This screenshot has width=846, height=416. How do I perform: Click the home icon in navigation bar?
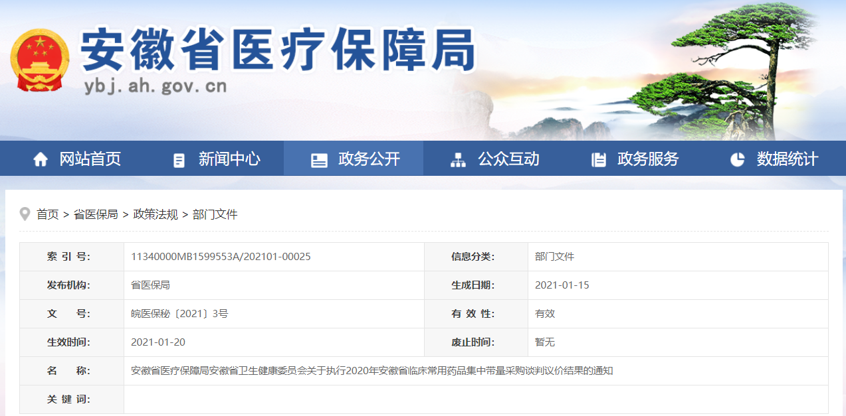(41, 160)
